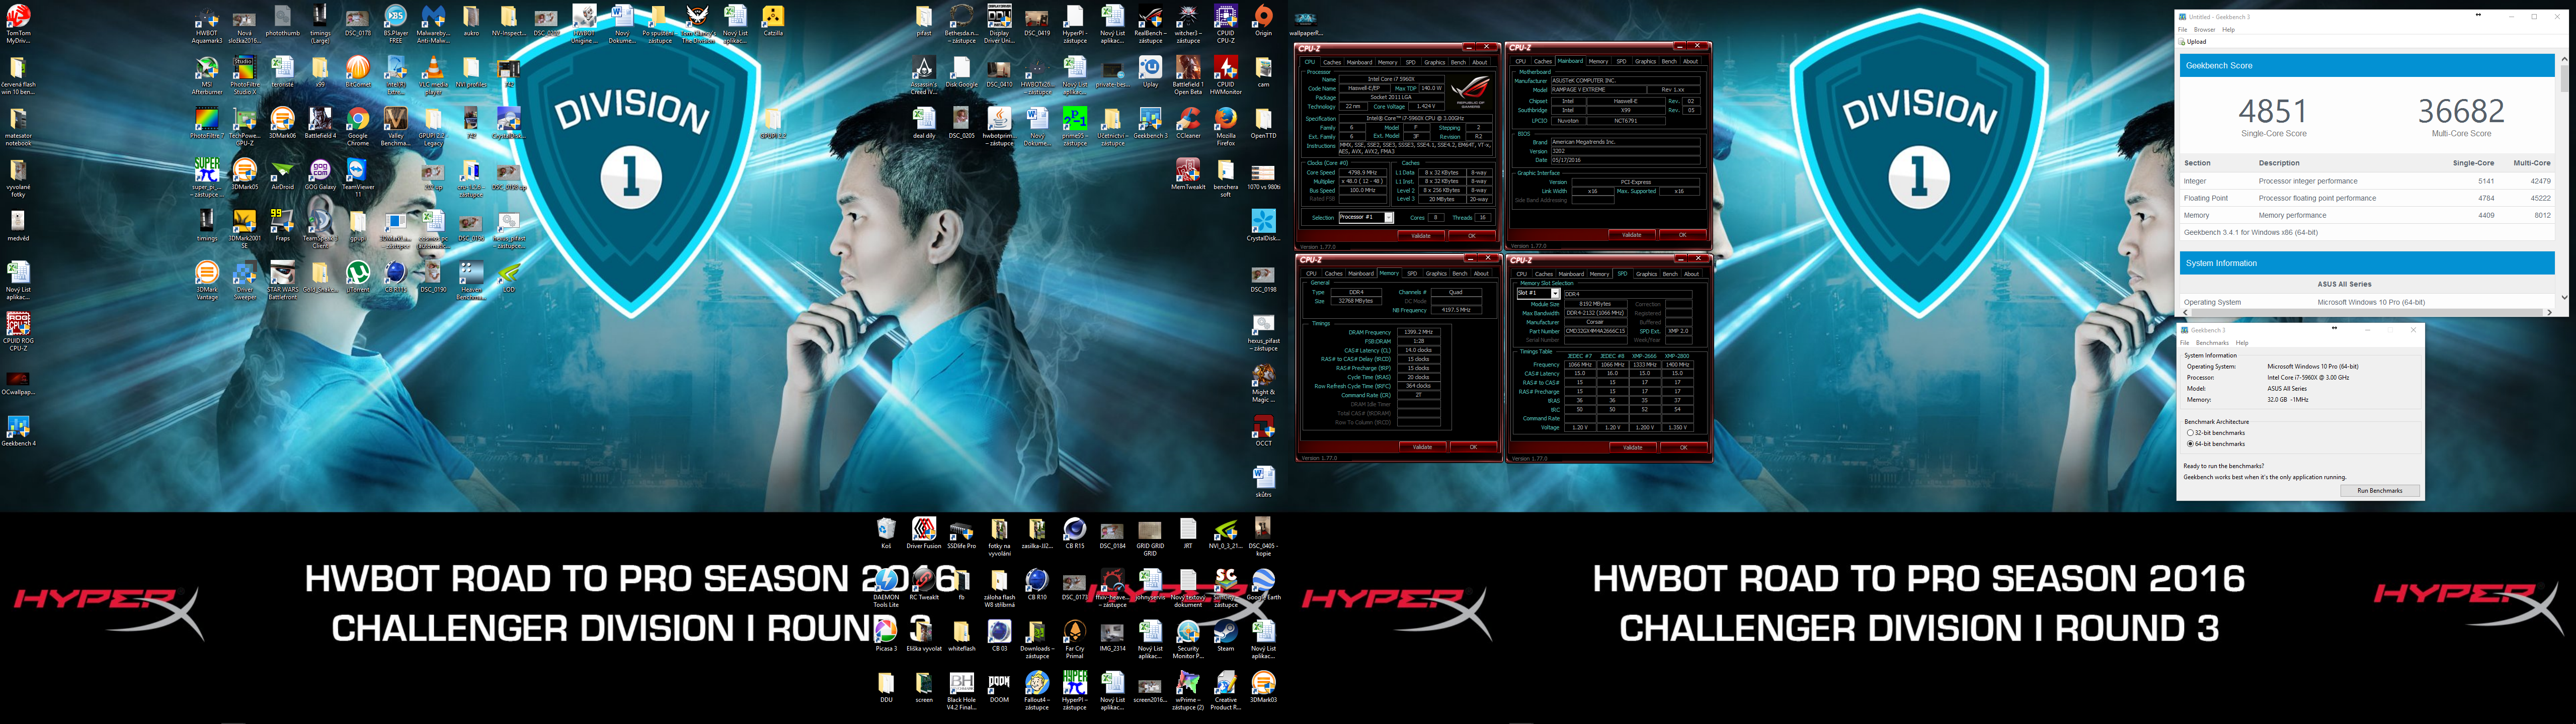Screen dimensions: 2576x724
Task: Click Validate in CPU-Z processor window
Action: point(1420,236)
